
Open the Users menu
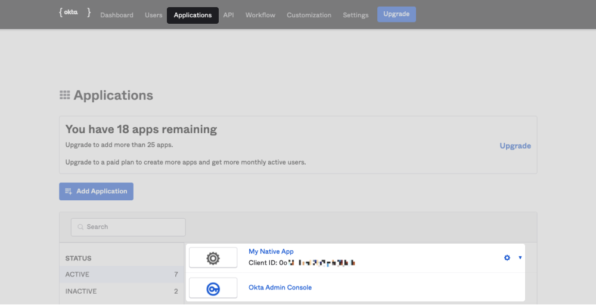[153, 15]
